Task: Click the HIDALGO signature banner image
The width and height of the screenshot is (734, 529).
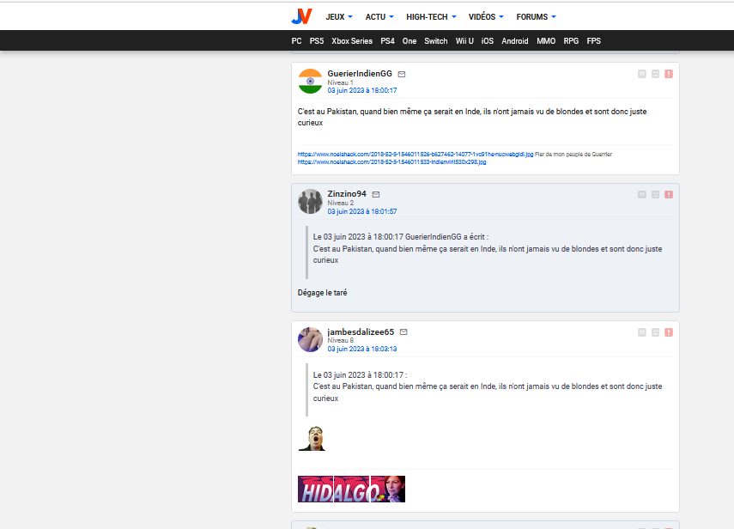Action: click(x=351, y=489)
